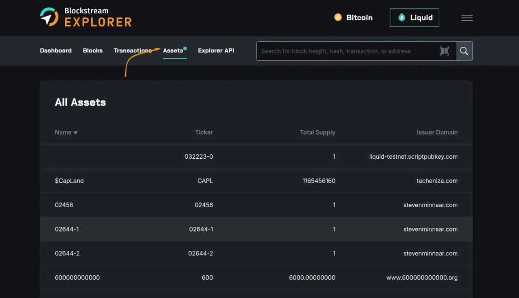519x298 pixels.
Task: Click the liquid-testnet.scriptpubkey.com issuer domain
Action: point(413,157)
